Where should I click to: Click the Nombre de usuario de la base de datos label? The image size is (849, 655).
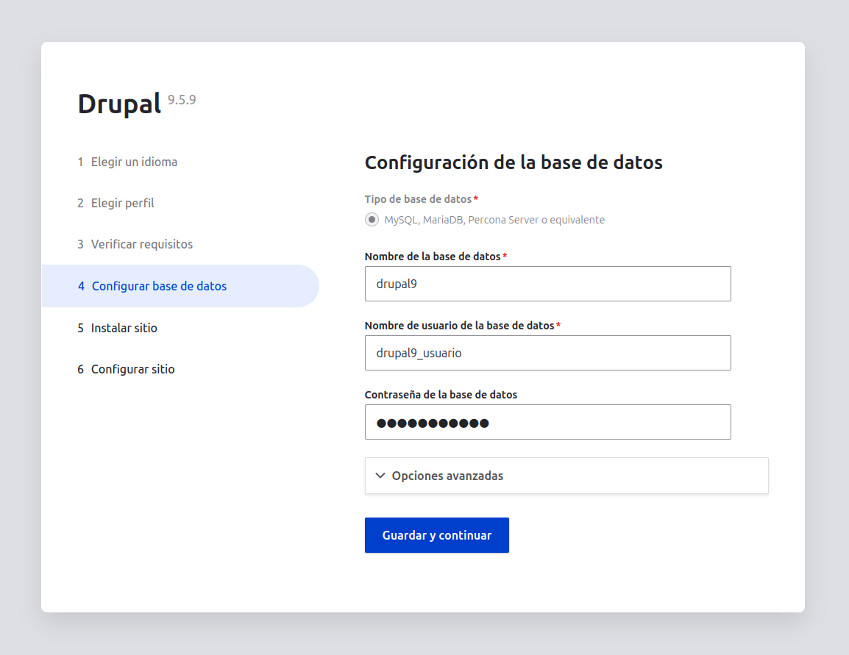(459, 326)
